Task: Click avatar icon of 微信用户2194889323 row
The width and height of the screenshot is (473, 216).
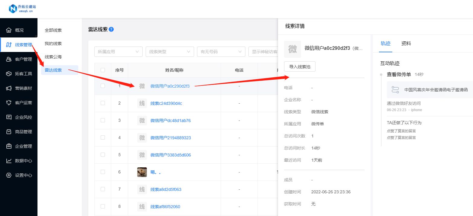Action: 142,138
